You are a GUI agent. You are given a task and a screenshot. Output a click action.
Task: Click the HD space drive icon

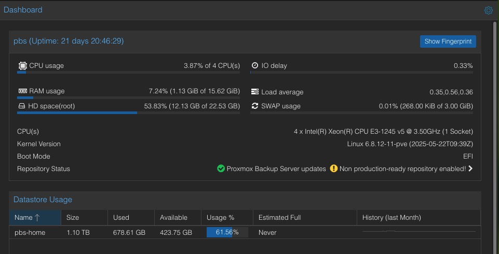pos(22,106)
